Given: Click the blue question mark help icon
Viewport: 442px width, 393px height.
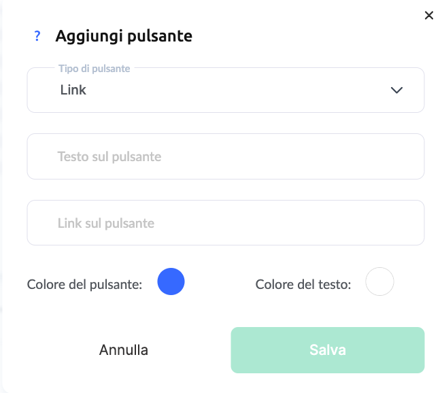Looking at the screenshot, I should click(x=37, y=36).
